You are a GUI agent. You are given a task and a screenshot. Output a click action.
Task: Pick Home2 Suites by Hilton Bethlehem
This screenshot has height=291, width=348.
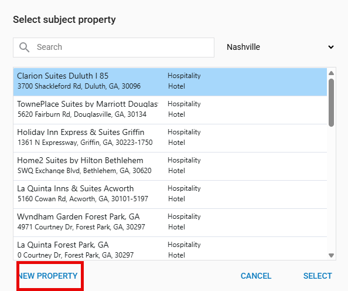[170, 166]
